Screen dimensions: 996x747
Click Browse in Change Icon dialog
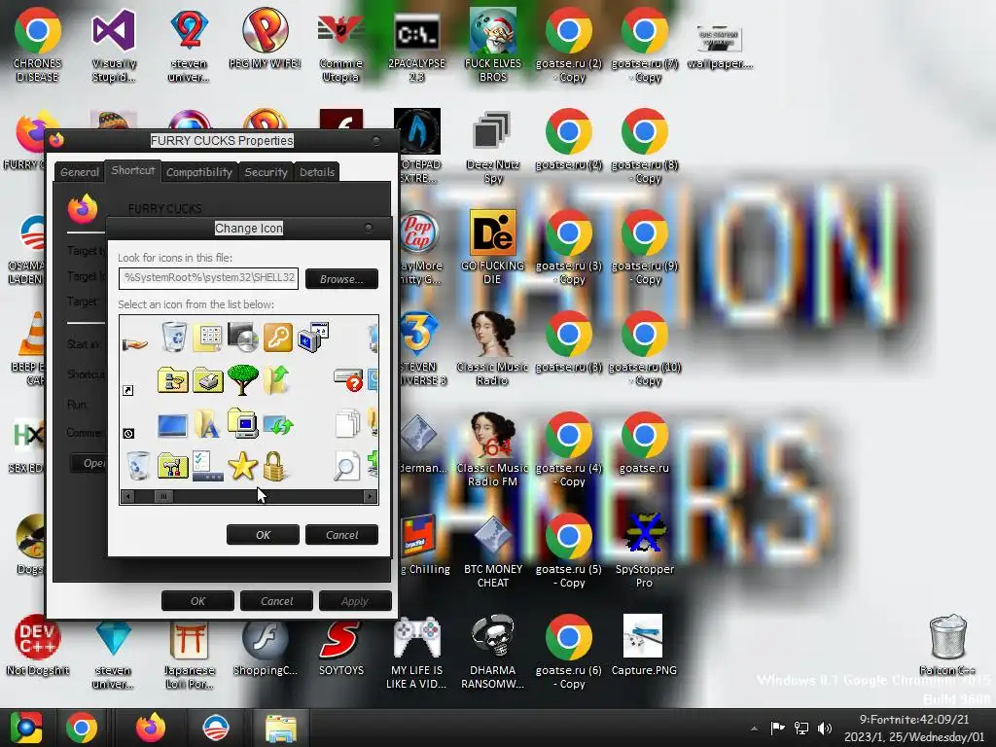pyautogui.click(x=341, y=279)
